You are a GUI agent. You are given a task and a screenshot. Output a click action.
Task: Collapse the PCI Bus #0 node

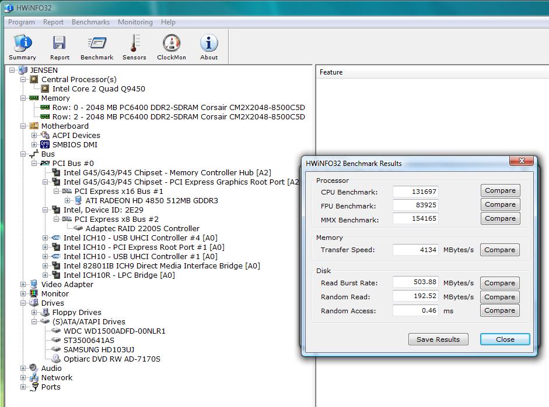tap(34, 163)
